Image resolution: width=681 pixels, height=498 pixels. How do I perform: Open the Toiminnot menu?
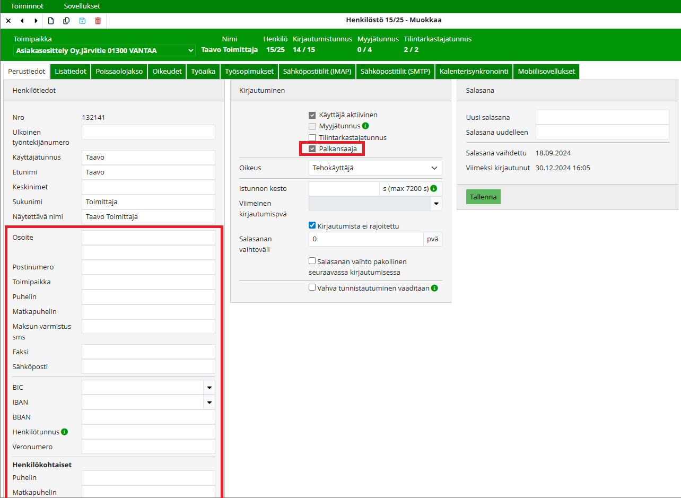pos(27,6)
